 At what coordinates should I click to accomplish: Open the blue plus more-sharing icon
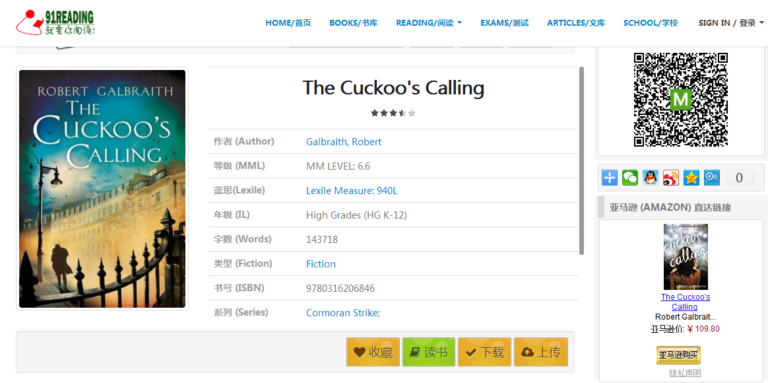pos(610,178)
